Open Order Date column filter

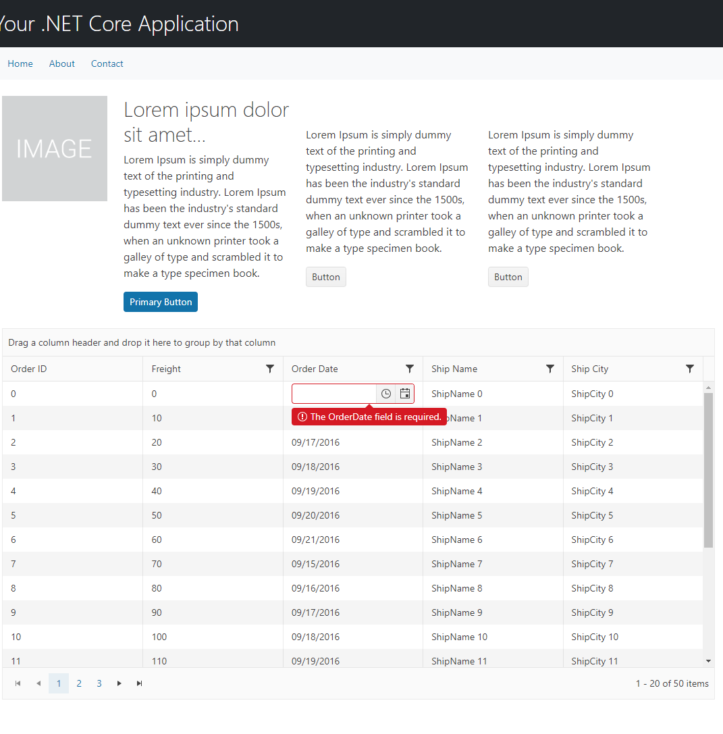(x=410, y=369)
